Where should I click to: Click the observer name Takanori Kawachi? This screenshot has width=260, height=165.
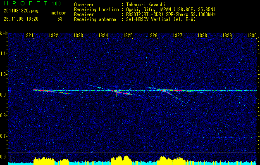pyautogui.click(x=146, y=5)
